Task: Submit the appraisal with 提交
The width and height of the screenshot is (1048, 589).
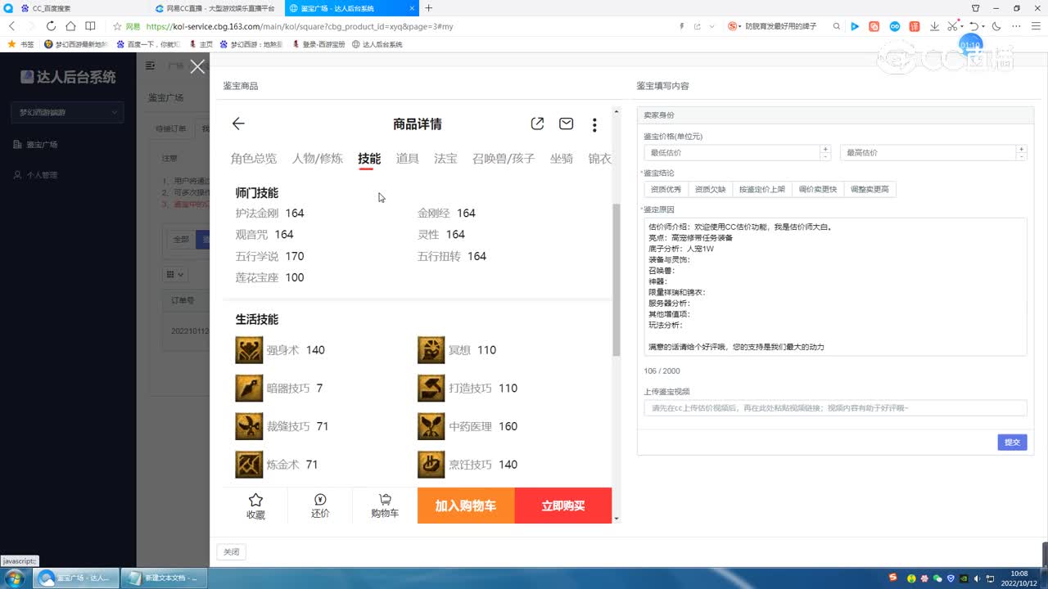Action: [1012, 442]
